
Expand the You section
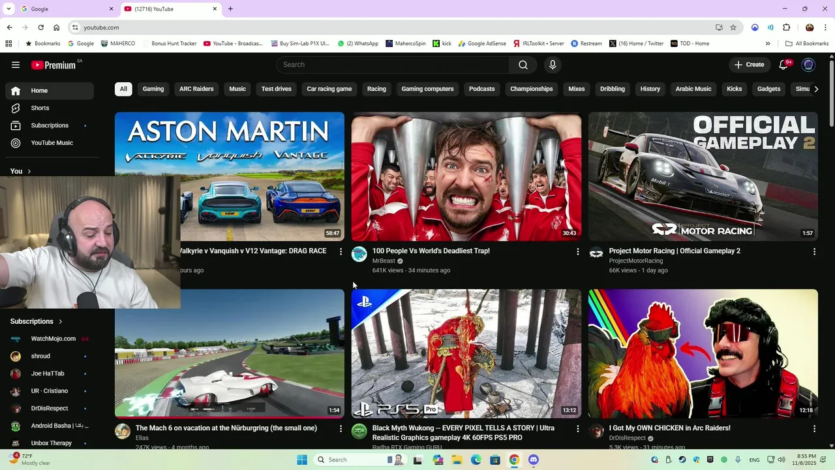pyautogui.click(x=21, y=171)
